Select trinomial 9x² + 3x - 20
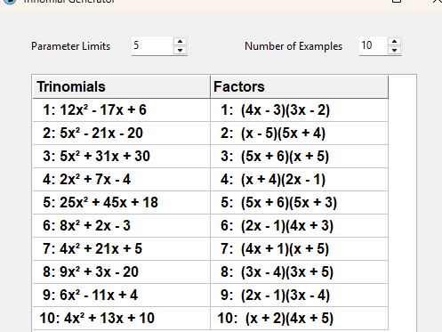Viewport: 442px width, 332px height. pos(121,272)
